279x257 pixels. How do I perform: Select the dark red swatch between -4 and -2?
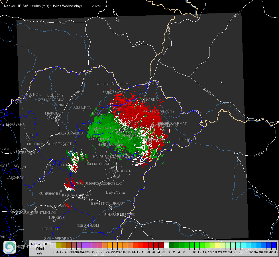tap(161, 245)
